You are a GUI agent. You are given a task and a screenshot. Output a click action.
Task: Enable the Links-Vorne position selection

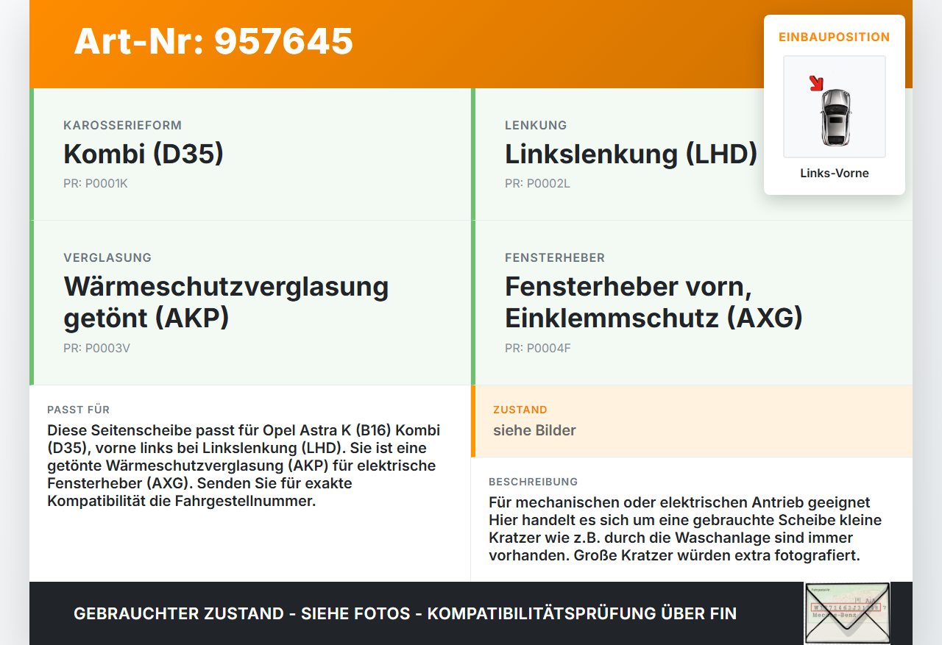(x=834, y=173)
